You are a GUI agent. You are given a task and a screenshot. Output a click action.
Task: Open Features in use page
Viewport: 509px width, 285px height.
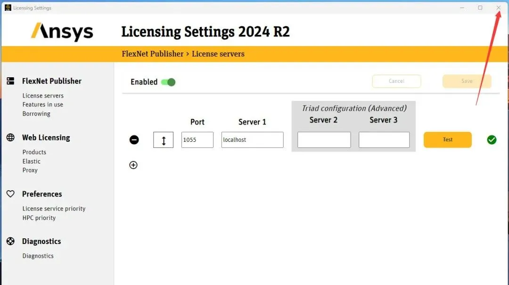[x=42, y=105]
